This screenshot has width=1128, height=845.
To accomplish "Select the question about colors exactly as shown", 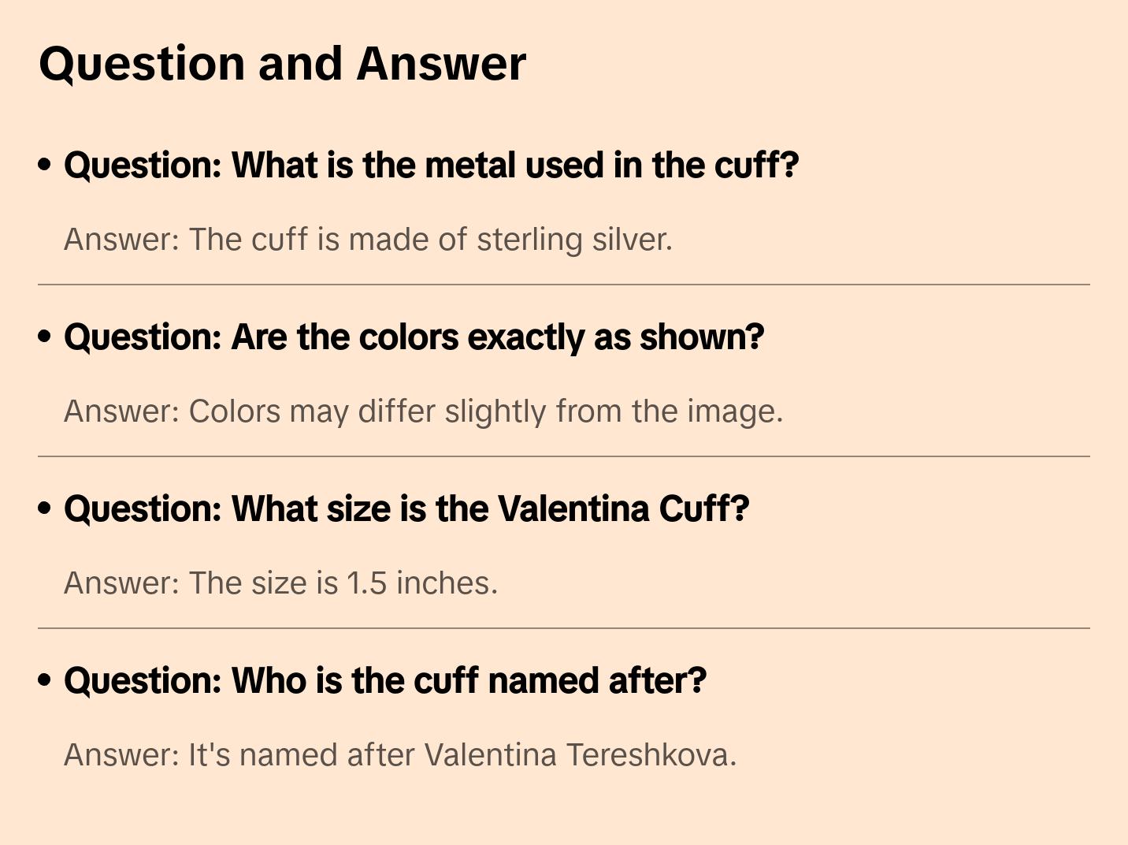I will point(414,337).
